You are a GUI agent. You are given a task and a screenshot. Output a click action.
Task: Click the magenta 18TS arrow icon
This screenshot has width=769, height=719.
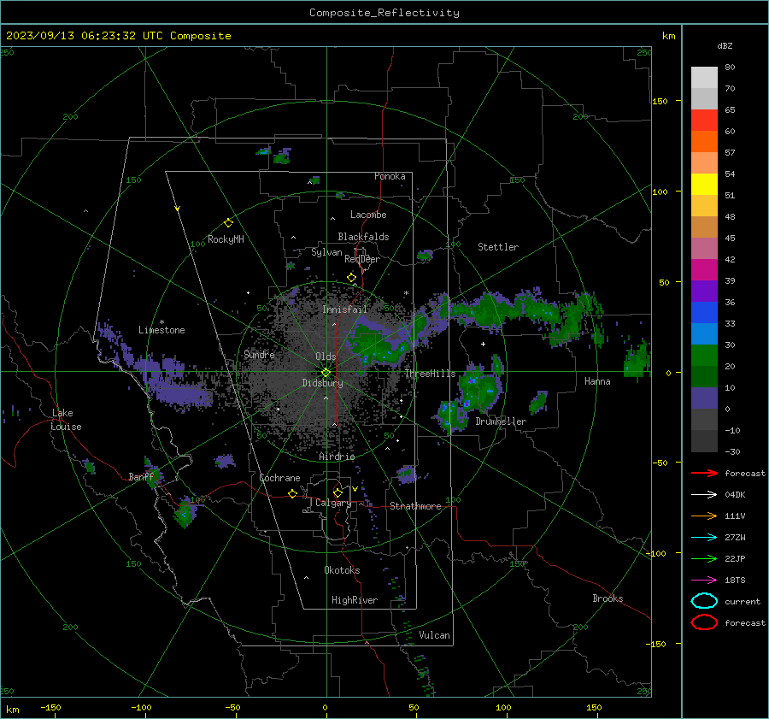tap(704, 581)
